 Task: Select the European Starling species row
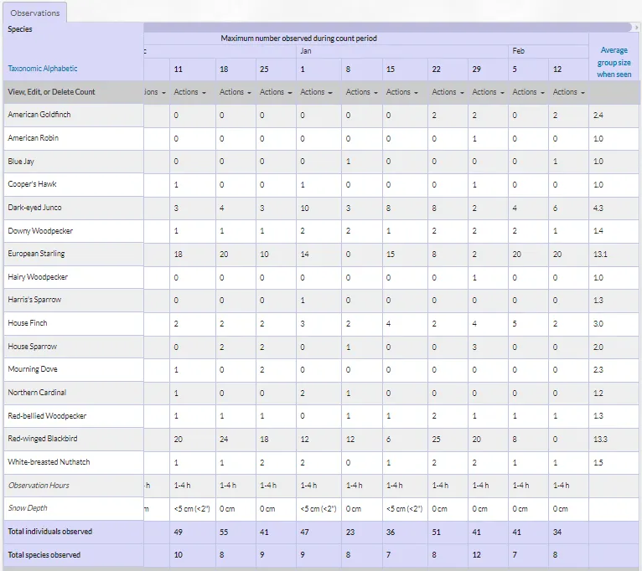(321, 254)
